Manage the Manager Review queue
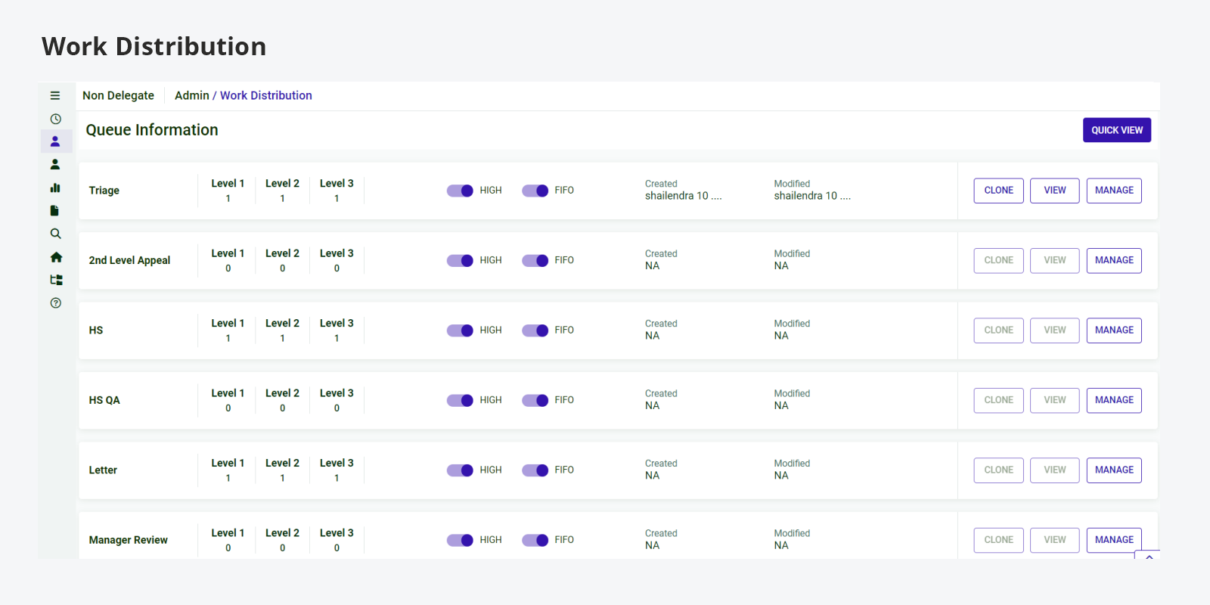 (x=1114, y=540)
